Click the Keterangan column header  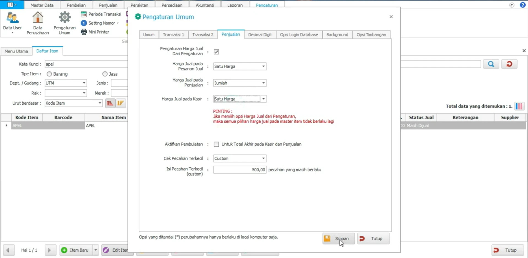(465, 117)
